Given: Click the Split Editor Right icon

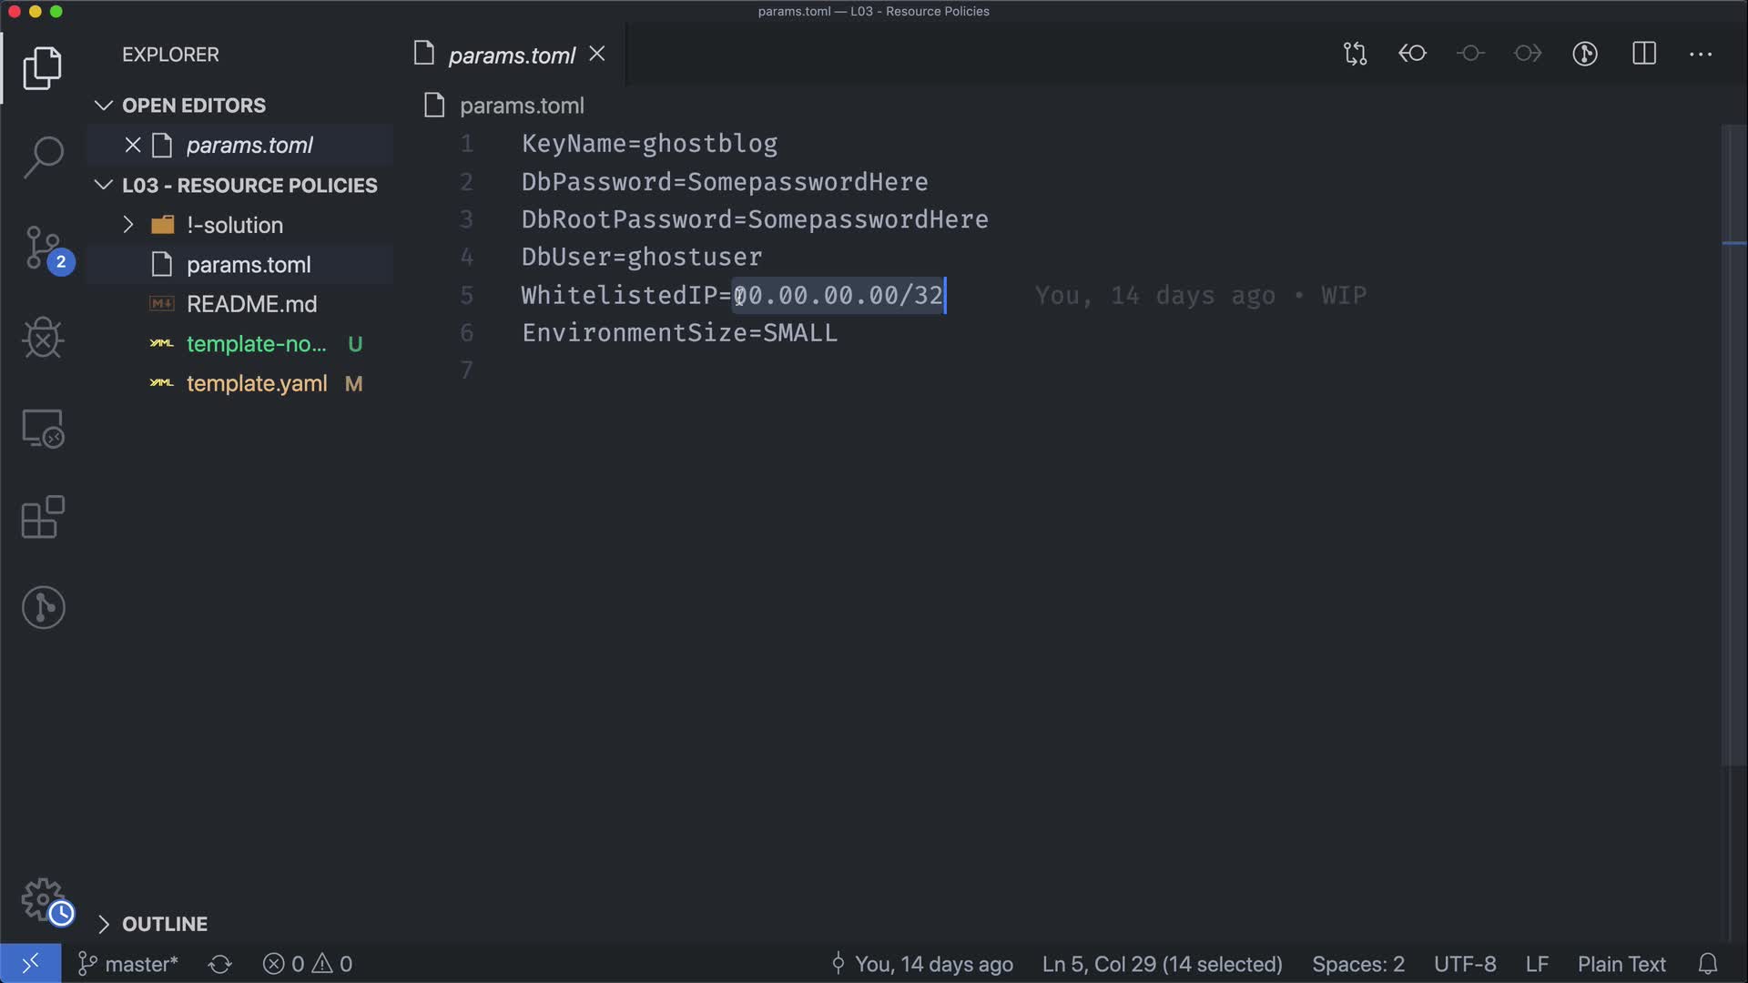Looking at the screenshot, I should [x=1643, y=54].
